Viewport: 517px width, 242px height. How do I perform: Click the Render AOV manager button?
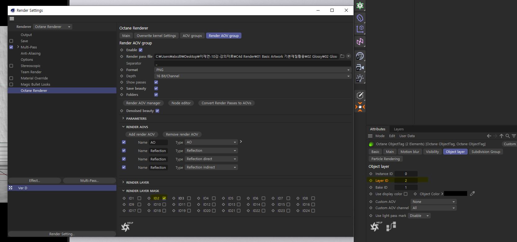143,103
